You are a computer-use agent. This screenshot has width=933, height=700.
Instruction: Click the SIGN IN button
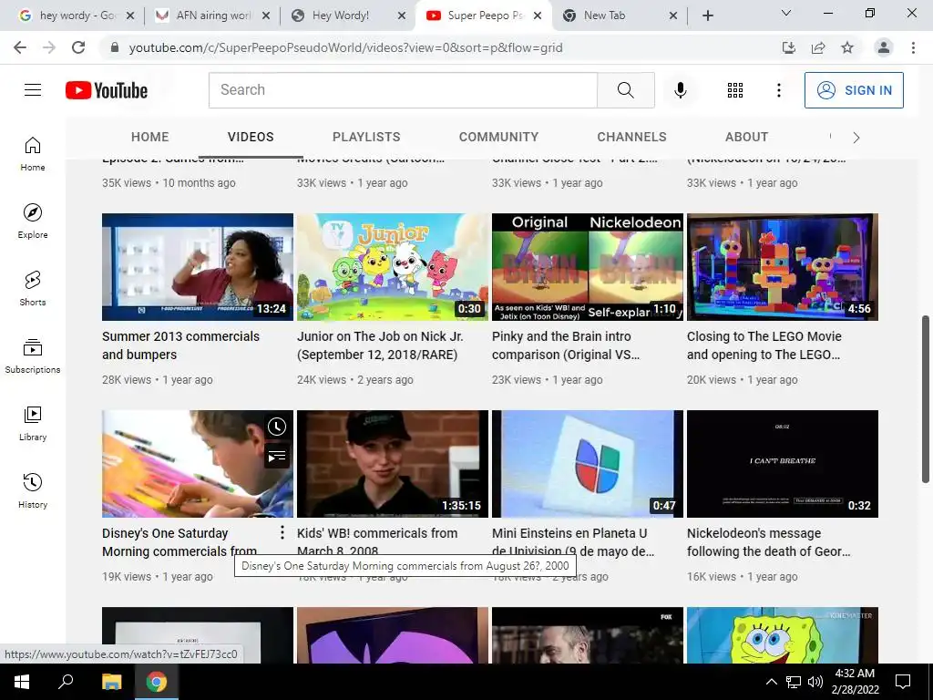[x=854, y=90]
